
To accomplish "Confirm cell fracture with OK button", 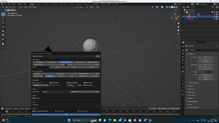I will pyautogui.click(x=66, y=114).
